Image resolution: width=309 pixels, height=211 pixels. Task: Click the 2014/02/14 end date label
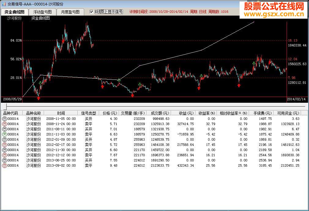coord(296,99)
